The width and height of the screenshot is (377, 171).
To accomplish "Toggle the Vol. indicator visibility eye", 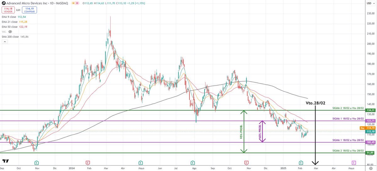I will [10, 32].
